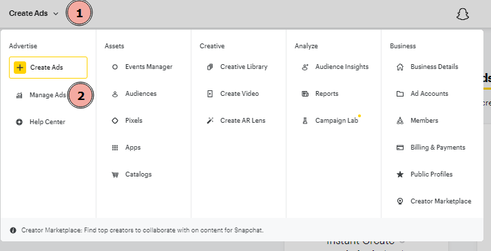Click the Manage Ads bar chart icon
The height and width of the screenshot is (251, 491).
tap(19, 95)
